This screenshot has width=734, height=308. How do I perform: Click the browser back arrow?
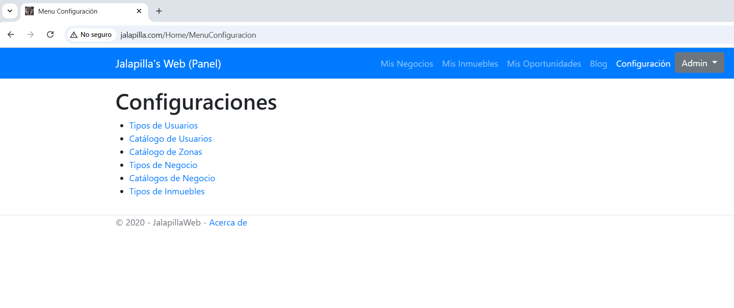coord(11,35)
